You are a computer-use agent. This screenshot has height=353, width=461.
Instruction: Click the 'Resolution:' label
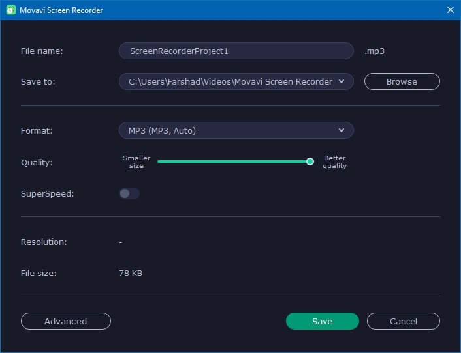[x=44, y=242]
